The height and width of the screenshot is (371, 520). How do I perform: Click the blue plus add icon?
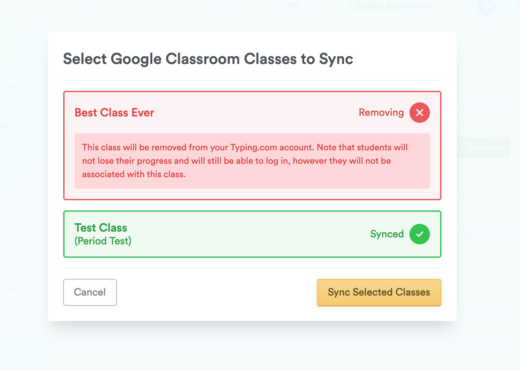(x=486, y=6)
